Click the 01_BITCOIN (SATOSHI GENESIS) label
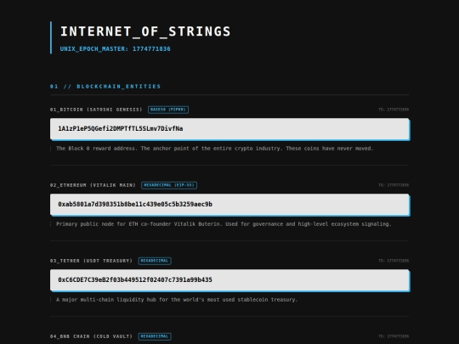 click(x=96, y=110)
